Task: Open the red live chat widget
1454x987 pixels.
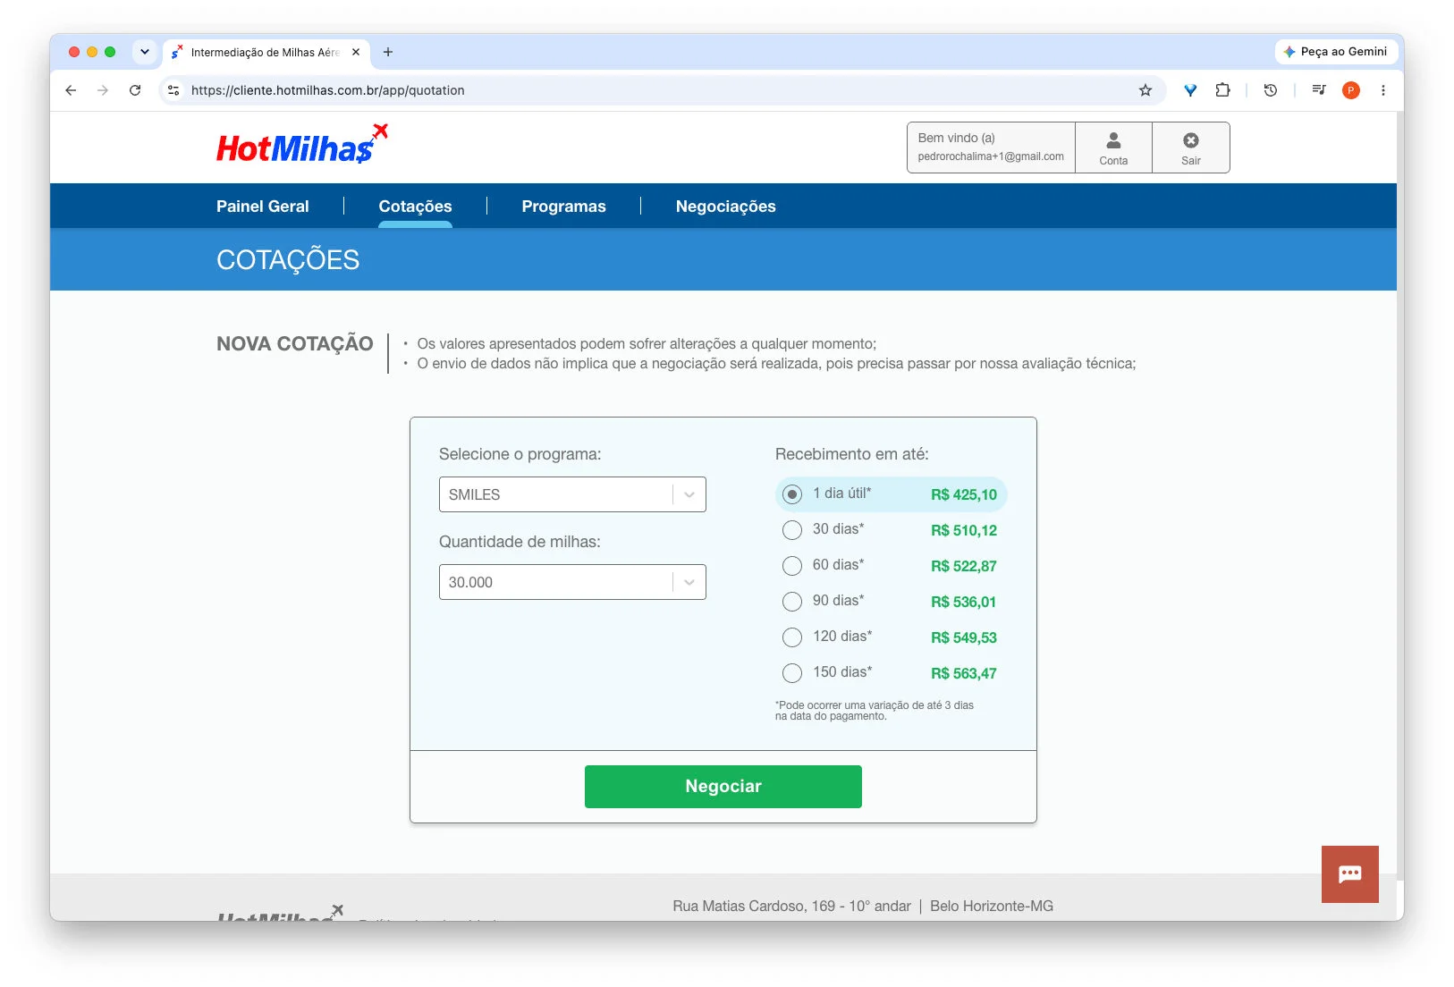Action: [1349, 873]
